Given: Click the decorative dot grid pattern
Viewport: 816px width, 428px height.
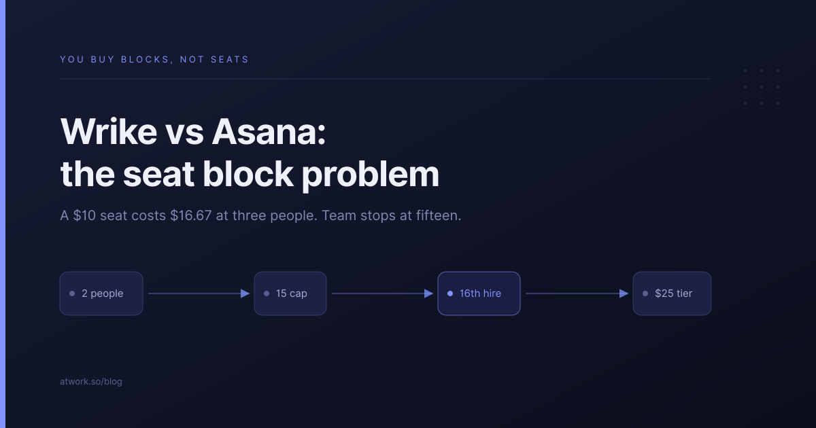Looking at the screenshot, I should click(762, 87).
